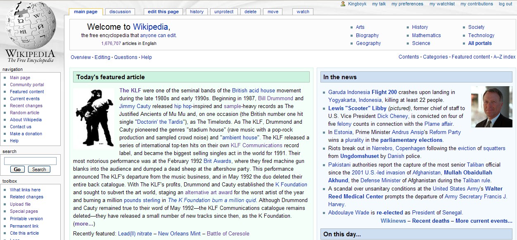517x240 pixels.
Task: Open About Wikipedia link
Action: [26, 120]
